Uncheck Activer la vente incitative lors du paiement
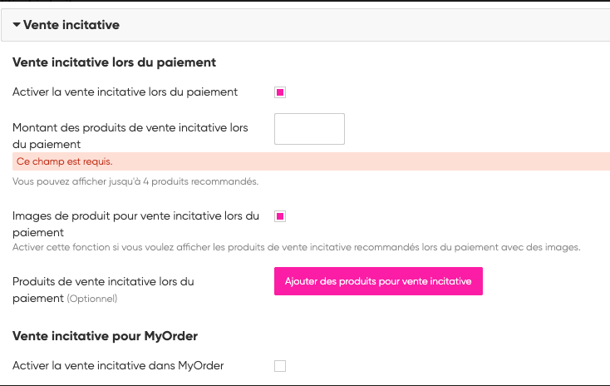Screen dimensions: 610x386 280,92
